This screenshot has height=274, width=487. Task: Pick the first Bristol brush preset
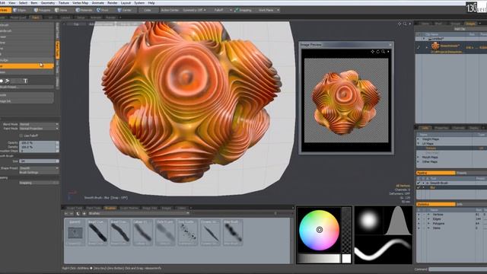(x=97, y=232)
